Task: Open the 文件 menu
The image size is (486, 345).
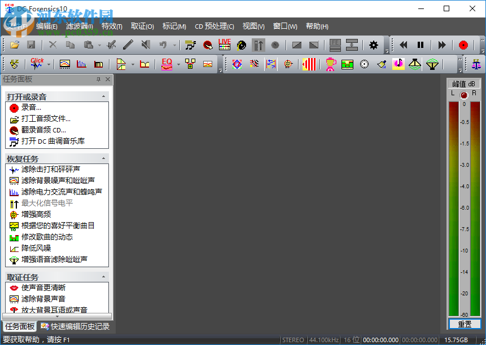Action: point(16,26)
